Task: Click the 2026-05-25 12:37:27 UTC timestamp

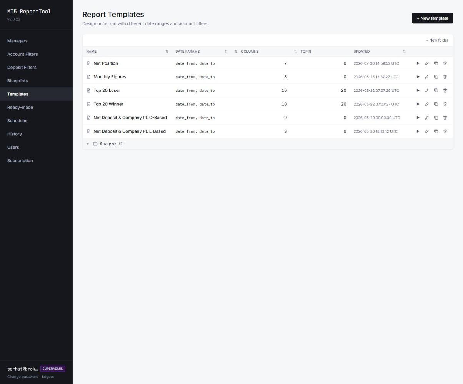Action: pos(376,77)
